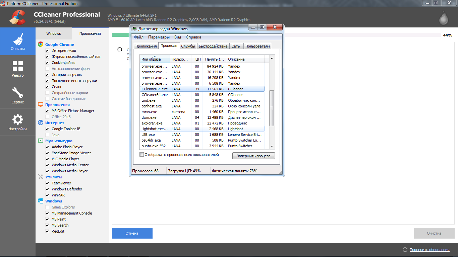Screen dimensions: 458x257
Task: Open the Очистка cleaner section
Action: pyautogui.click(x=18, y=41)
